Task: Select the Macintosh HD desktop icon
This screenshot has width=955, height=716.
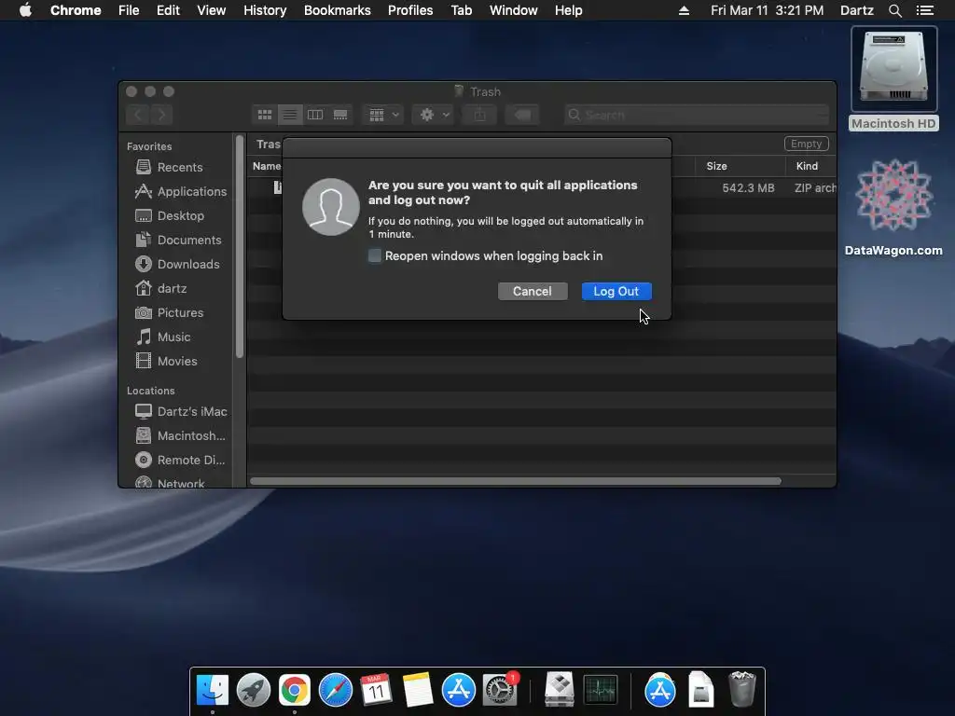Action: pyautogui.click(x=894, y=78)
